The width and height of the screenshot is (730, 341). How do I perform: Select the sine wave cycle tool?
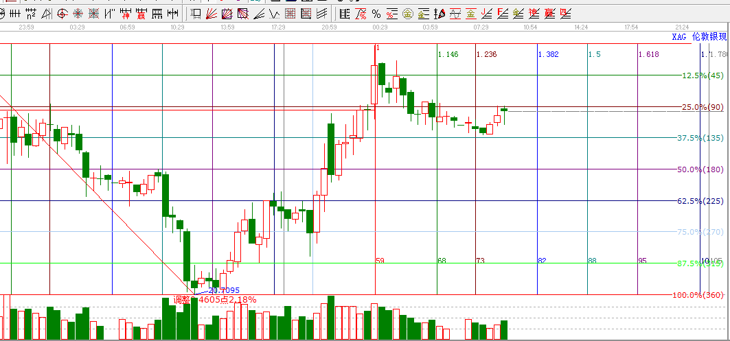click(x=455, y=14)
